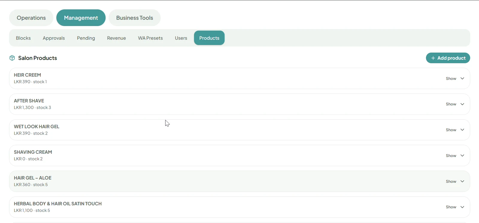Expand HEIR CREEM chevron arrow
479x223 pixels.
tap(462, 79)
